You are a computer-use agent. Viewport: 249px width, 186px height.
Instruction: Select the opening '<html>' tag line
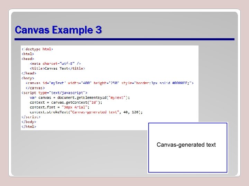click(28, 54)
